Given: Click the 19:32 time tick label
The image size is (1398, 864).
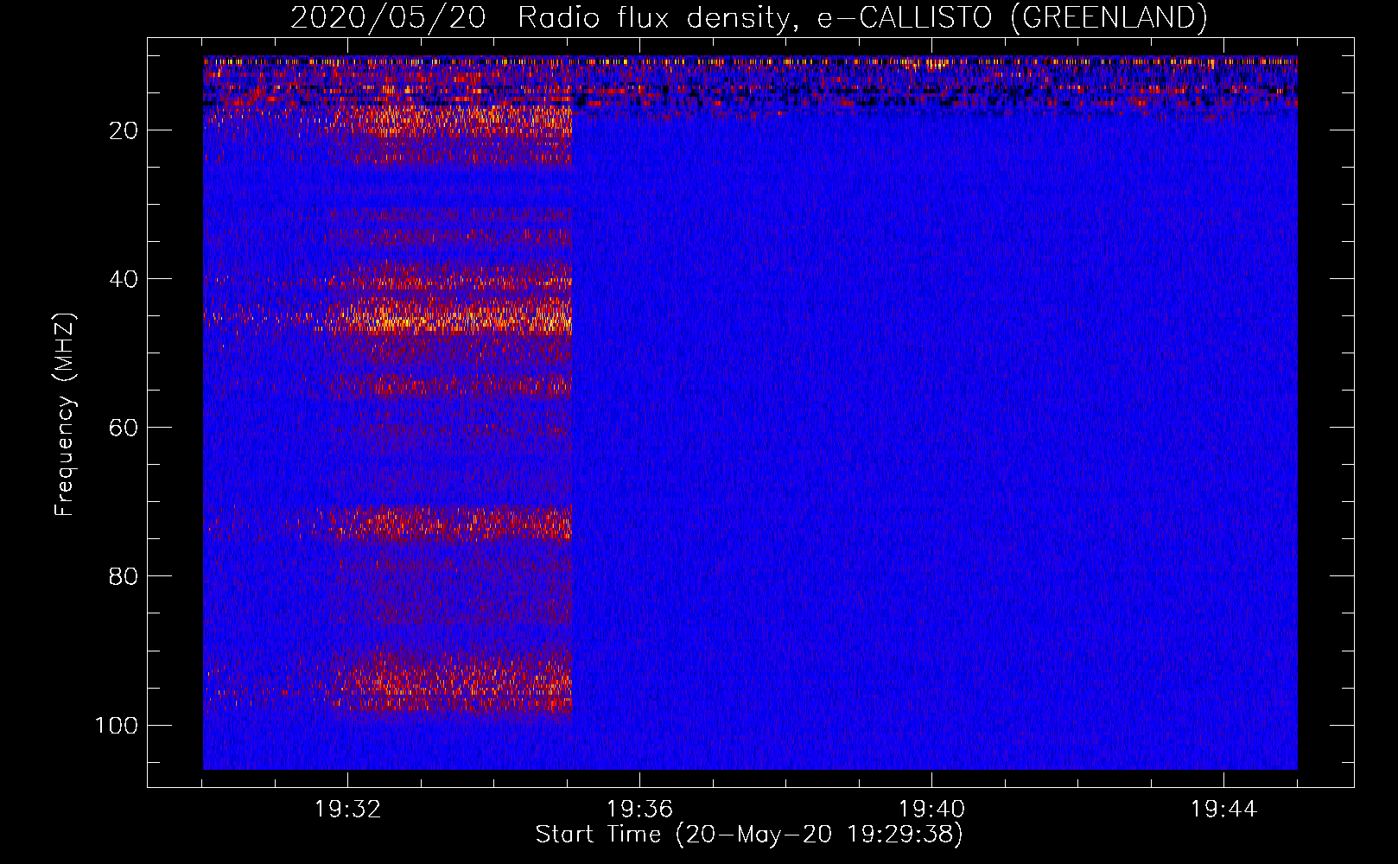Looking at the screenshot, I should 347,810.
